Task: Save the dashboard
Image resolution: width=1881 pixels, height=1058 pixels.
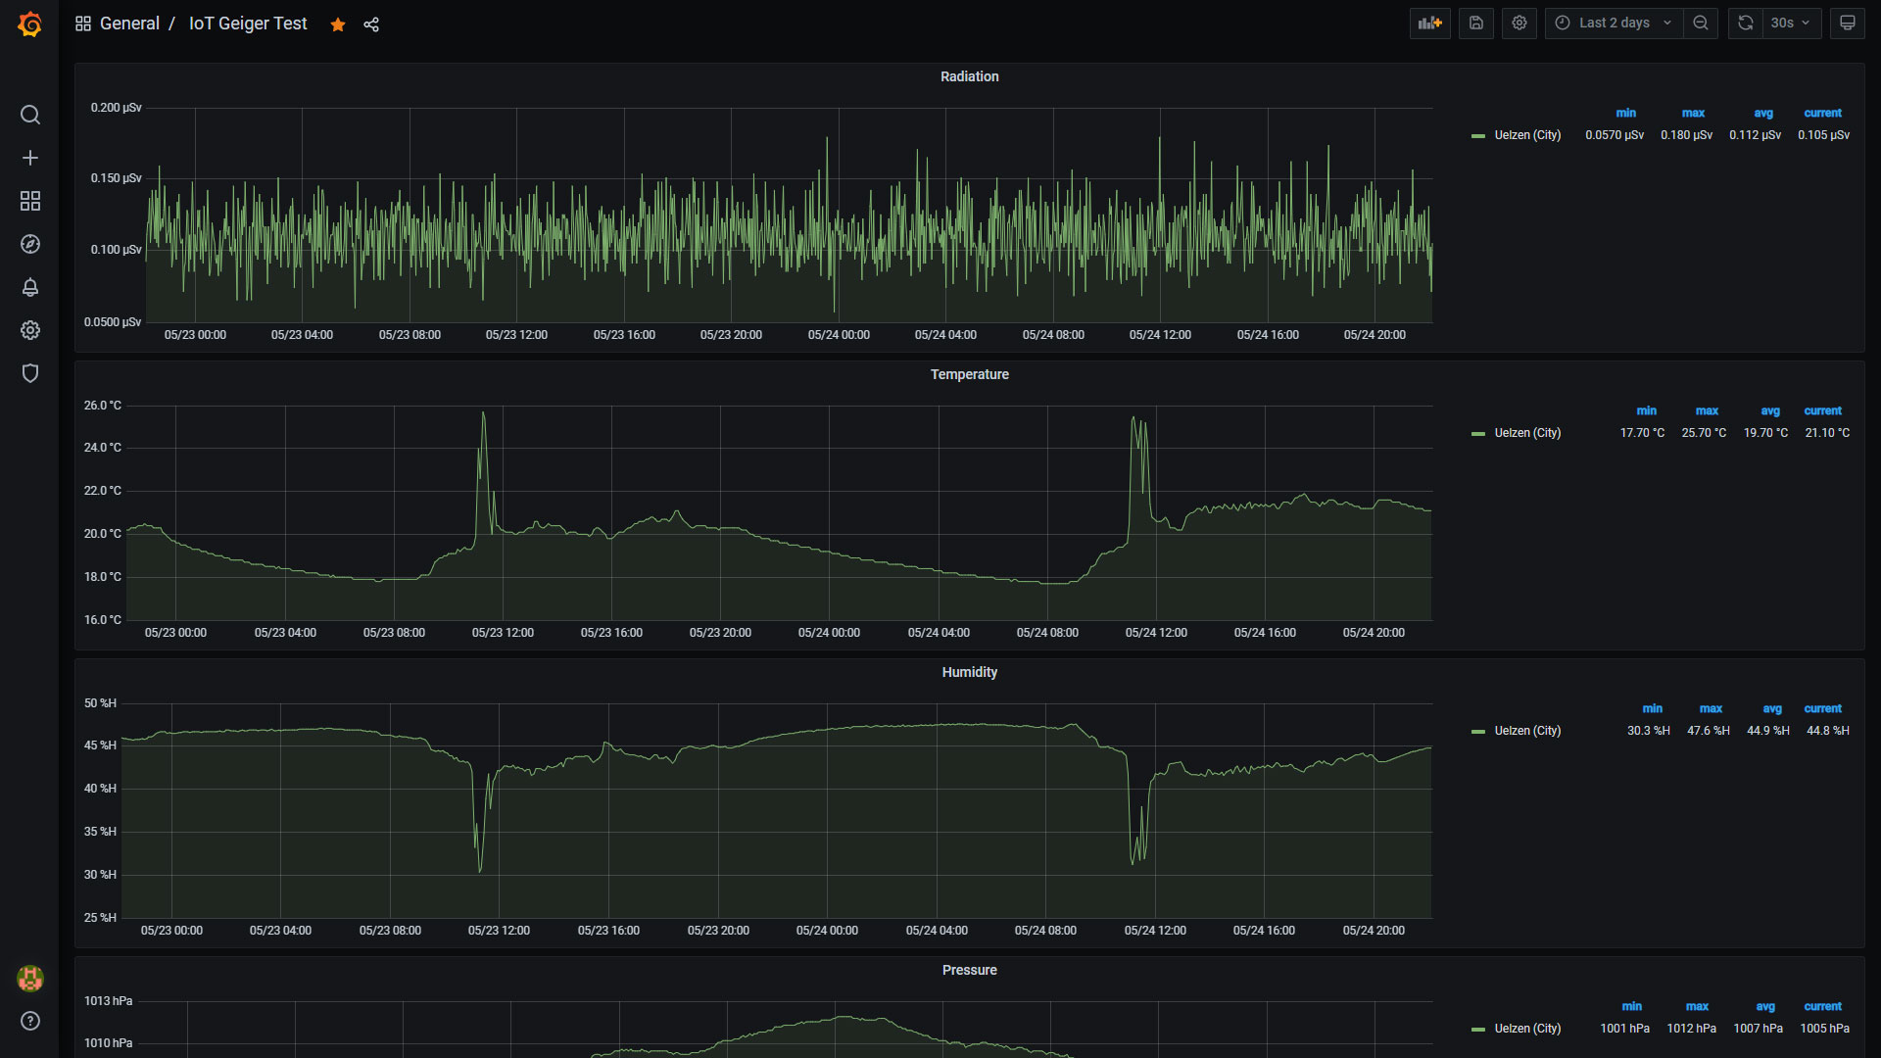Action: coord(1476,23)
